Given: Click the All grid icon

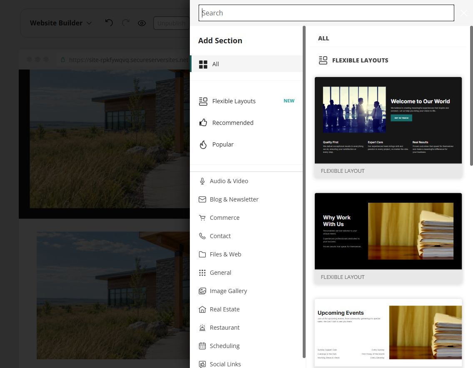Looking at the screenshot, I should tap(203, 64).
